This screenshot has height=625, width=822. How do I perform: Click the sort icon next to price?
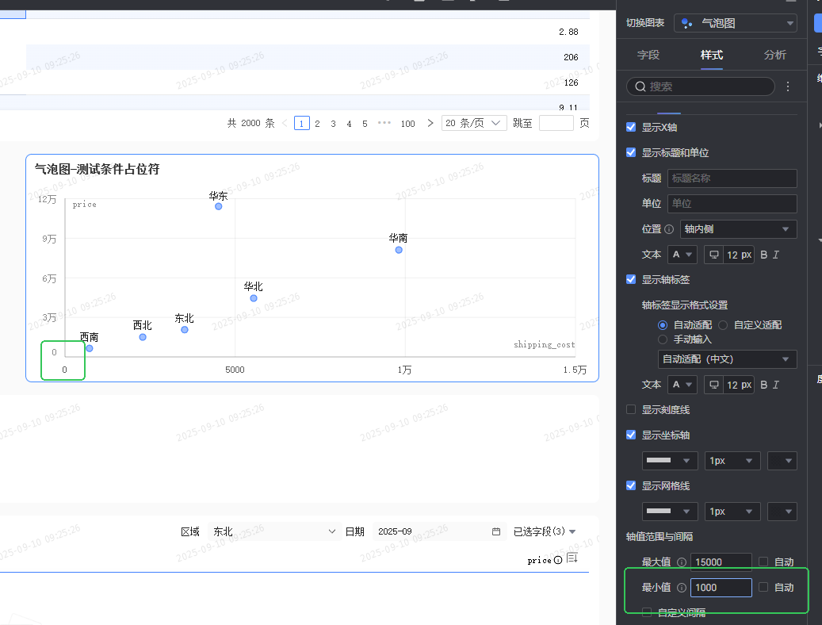point(572,559)
